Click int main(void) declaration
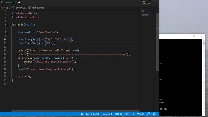Image resolution: width=208 pixels, height=117 pixels. coord(23,25)
